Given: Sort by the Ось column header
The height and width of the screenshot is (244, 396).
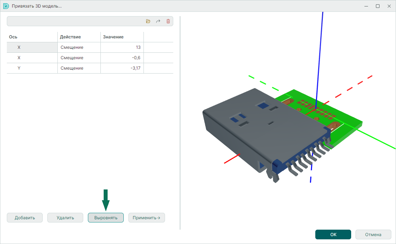Looking at the screenshot, I should pos(32,37).
